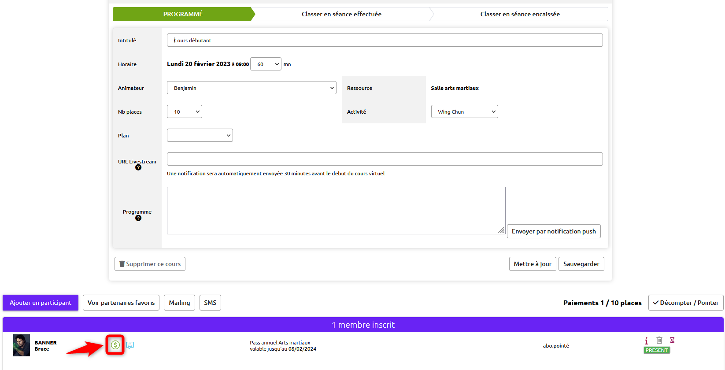Click the SMS button
This screenshot has width=725, height=370.
click(210, 303)
